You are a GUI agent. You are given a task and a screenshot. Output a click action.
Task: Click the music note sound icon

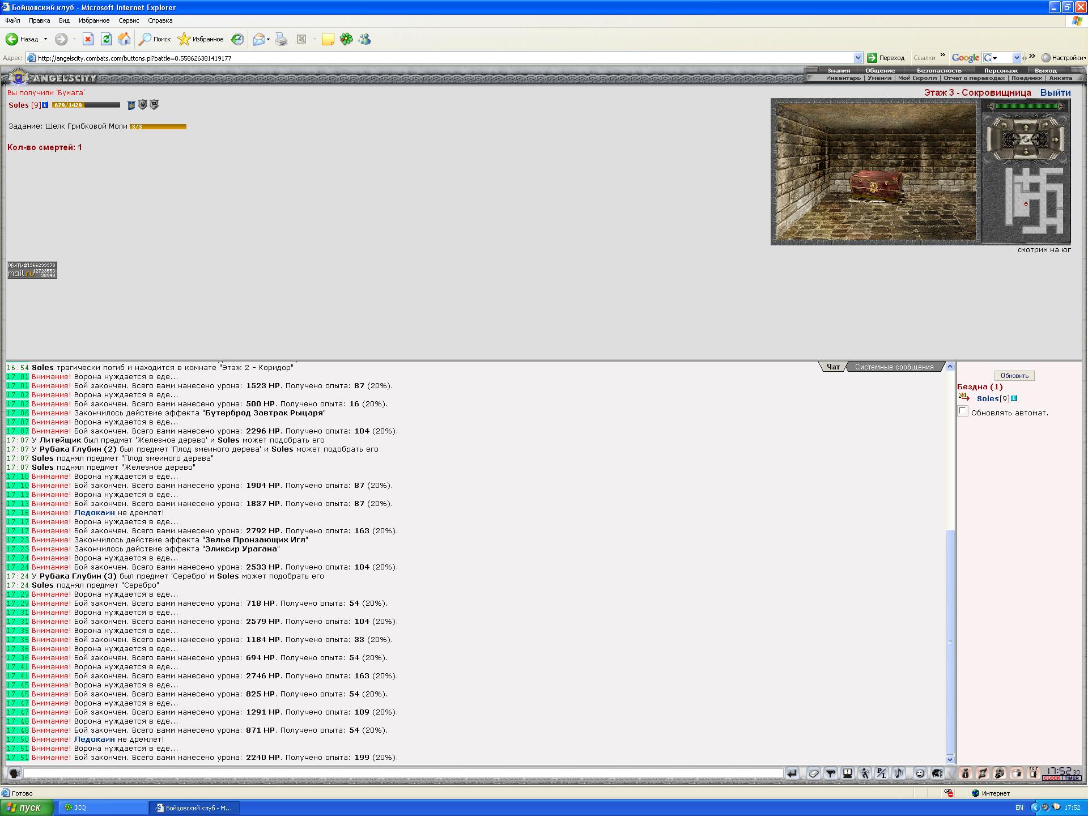[x=899, y=773]
